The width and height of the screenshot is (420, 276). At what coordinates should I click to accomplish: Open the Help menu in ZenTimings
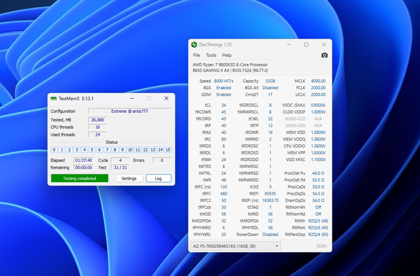[226, 55]
